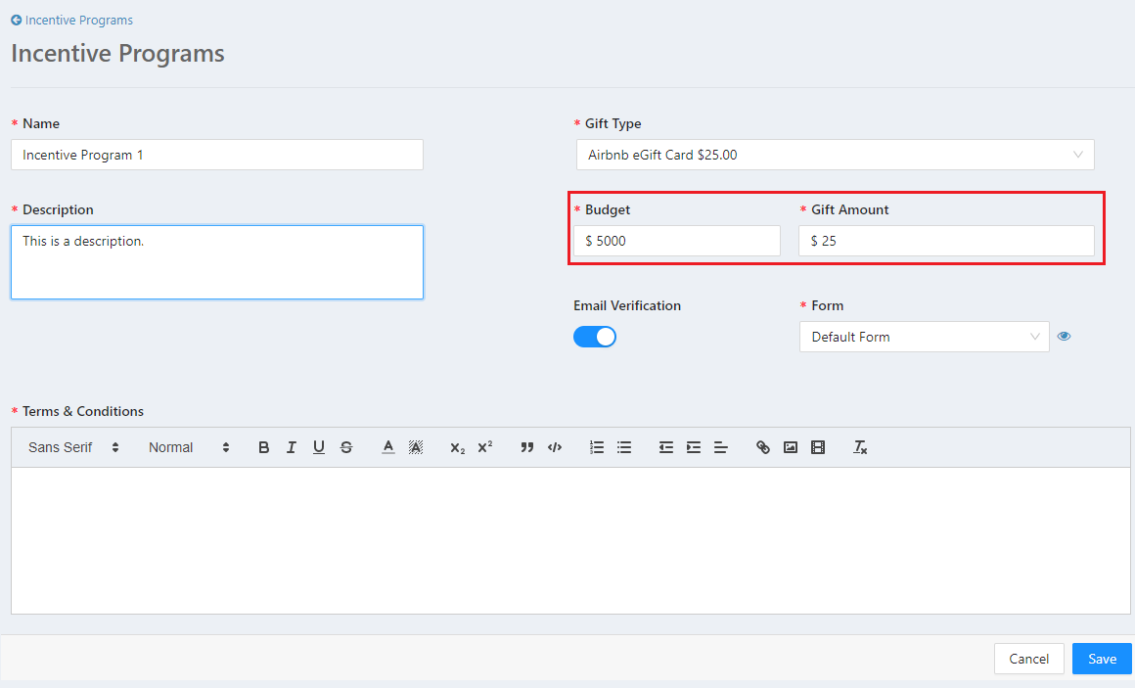Screen dimensions: 1135x688
Task: Open the text alignment options
Action: [x=721, y=447]
